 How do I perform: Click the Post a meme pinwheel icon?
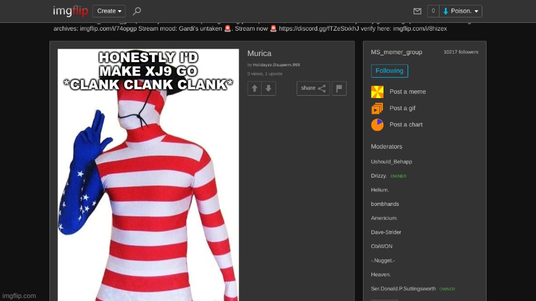pos(377,92)
